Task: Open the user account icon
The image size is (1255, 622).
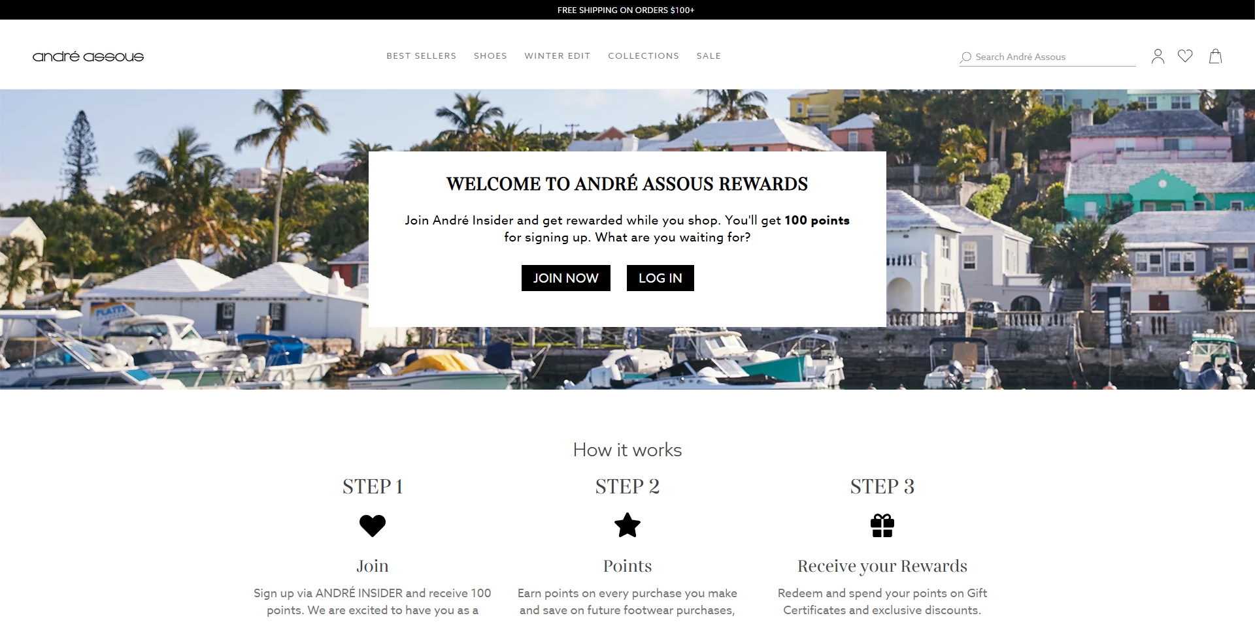Action: pyautogui.click(x=1158, y=57)
